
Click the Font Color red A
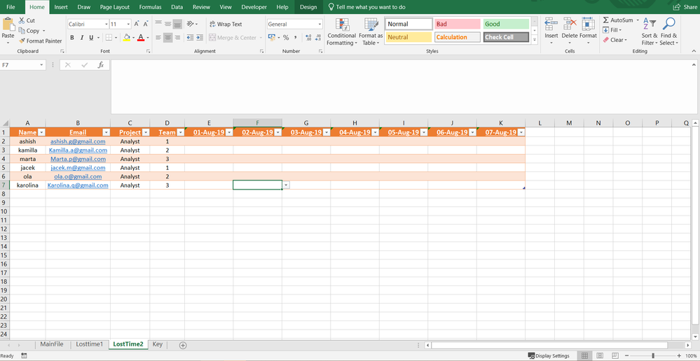141,38
